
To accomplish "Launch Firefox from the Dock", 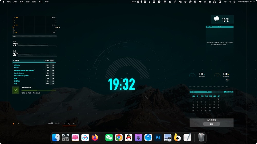I will pyautogui.click(x=95, y=138).
